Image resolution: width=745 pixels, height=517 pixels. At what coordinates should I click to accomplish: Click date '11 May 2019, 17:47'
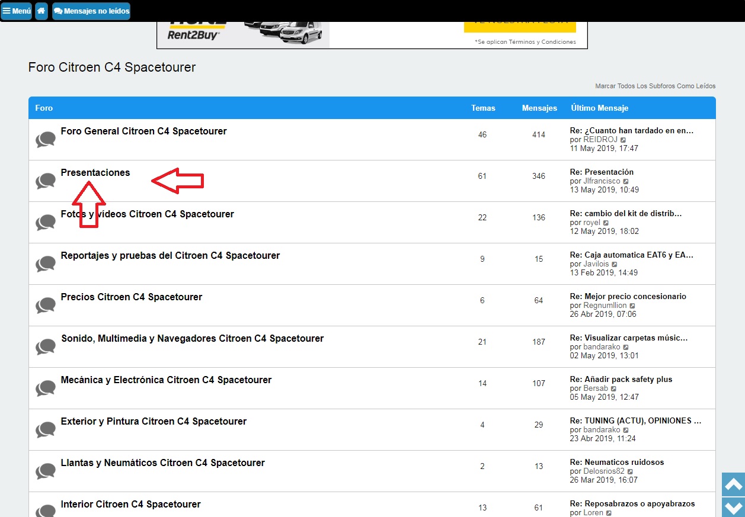tap(604, 148)
